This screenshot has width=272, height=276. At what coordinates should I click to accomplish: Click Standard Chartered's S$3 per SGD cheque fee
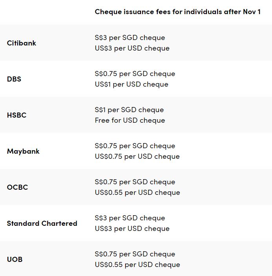130,218
